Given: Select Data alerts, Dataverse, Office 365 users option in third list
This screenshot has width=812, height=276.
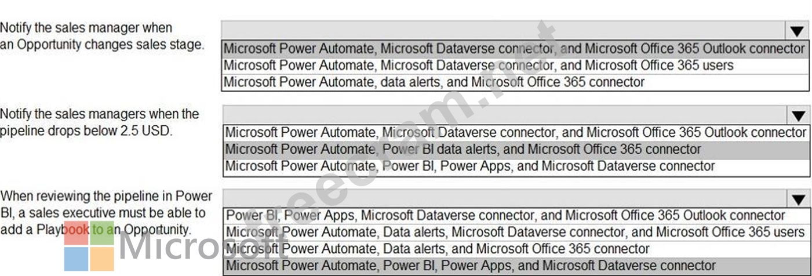Looking at the screenshot, I should (x=516, y=233).
